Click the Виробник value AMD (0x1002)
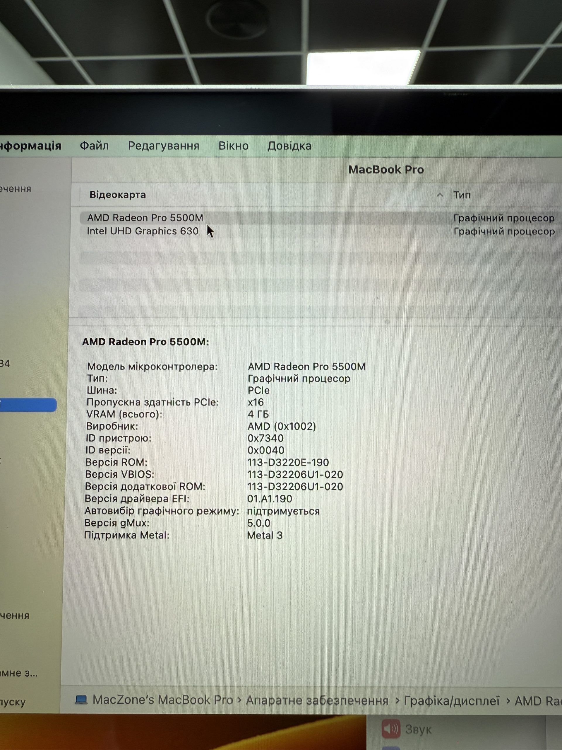The image size is (562, 750). pos(282,426)
